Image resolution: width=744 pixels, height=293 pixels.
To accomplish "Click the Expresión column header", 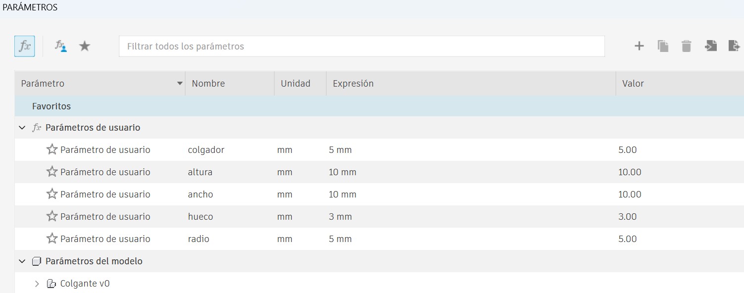I will [x=353, y=83].
